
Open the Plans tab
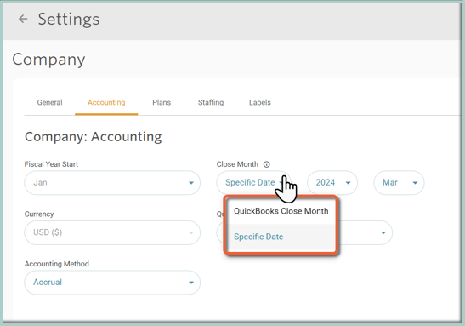point(162,102)
